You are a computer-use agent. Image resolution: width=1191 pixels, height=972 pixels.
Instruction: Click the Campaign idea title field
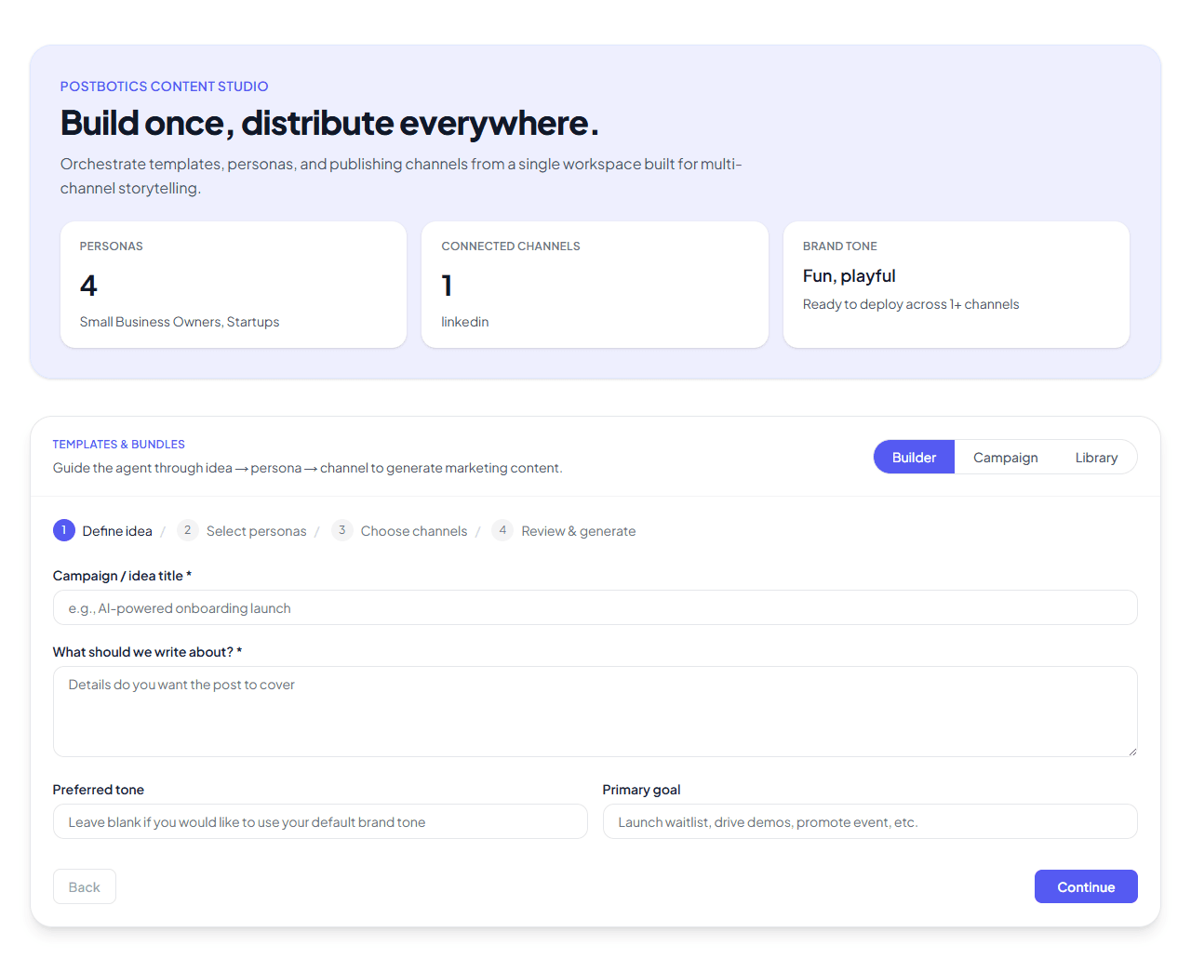(x=595, y=607)
